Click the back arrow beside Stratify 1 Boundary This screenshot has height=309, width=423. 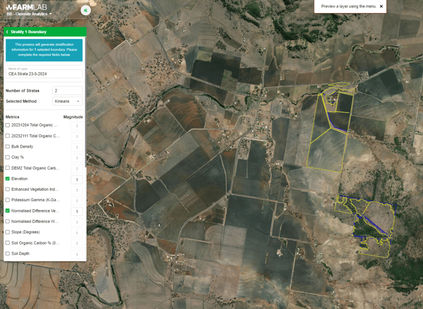tap(7, 32)
